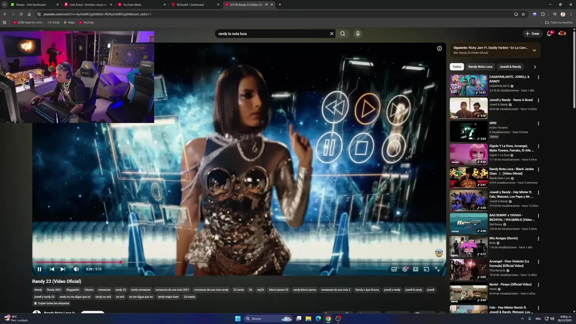Open YouTube notifications bell

pos(549,33)
